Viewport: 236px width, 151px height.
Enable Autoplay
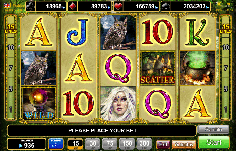[x=184, y=145]
